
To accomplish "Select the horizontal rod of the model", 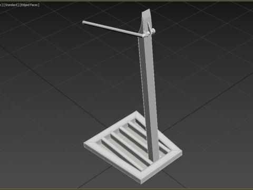I will tap(112, 29).
